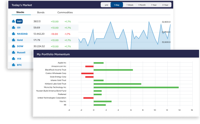Click the chart icon beside Gold
Image resolution: width=200 pixels, height=124 pixels.
(13, 40)
